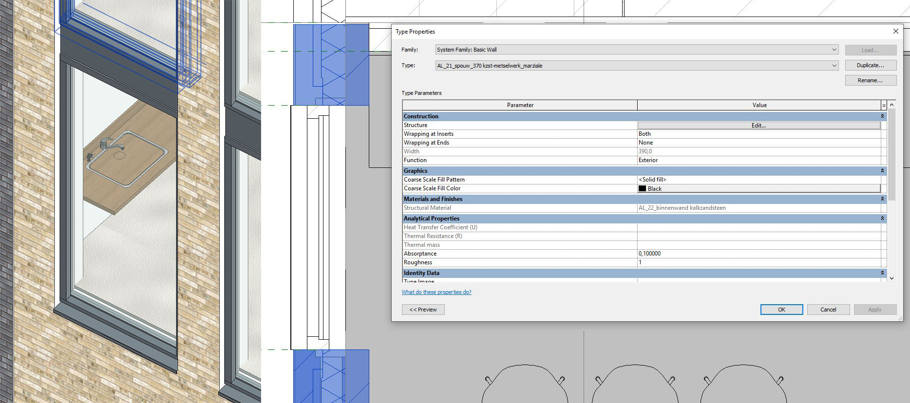Collapse the Graphics parameter group
This screenshot has height=403, width=910.
tap(882, 171)
